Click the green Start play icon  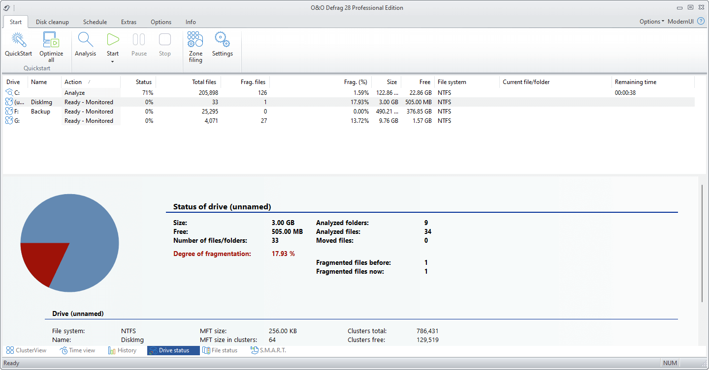pyautogui.click(x=113, y=40)
